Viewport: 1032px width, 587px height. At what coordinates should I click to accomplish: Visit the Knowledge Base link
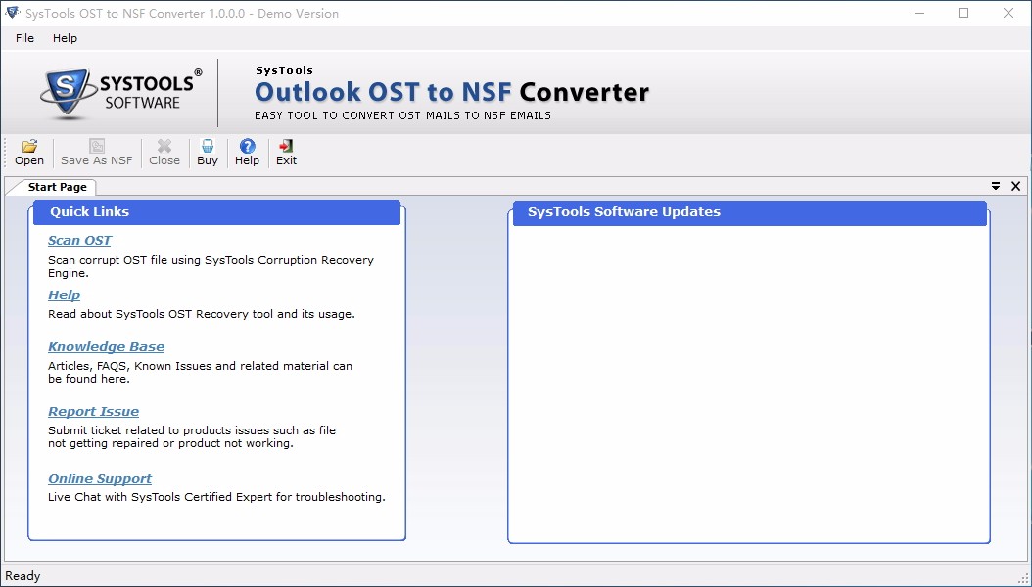106,347
